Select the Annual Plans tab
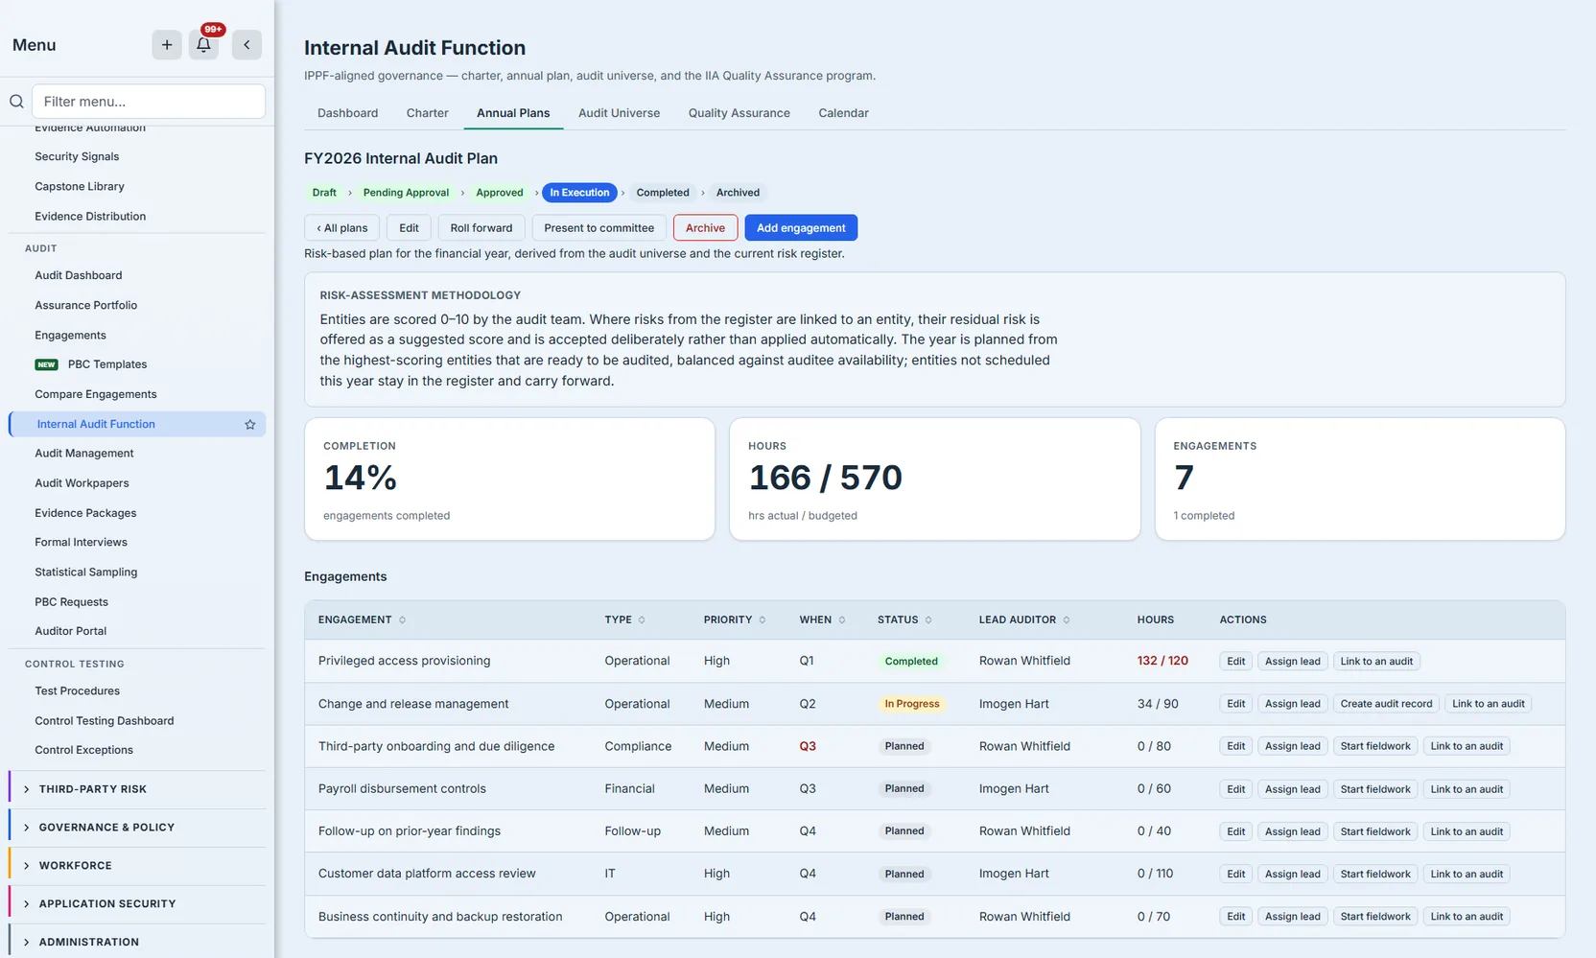The width and height of the screenshot is (1596, 958). [x=513, y=113]
